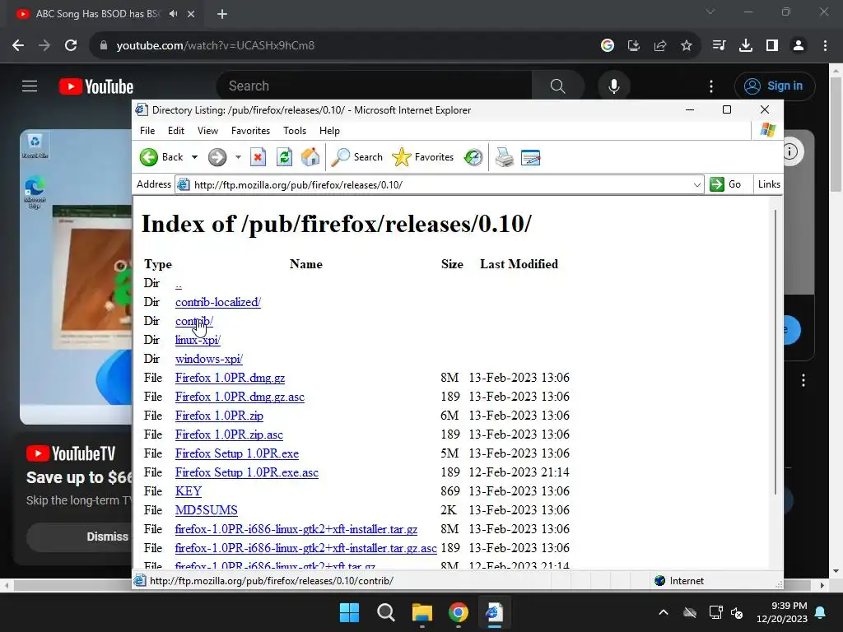The width and height of the screenshot is (843, 632).
Task: Open the MD5SUMS file link
Action: [x=207, y=510]
